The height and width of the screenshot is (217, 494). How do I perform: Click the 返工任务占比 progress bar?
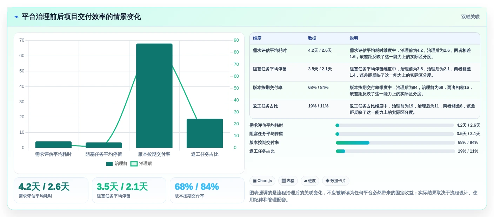395,151
